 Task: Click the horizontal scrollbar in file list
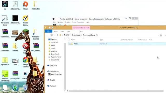point(116,91)
